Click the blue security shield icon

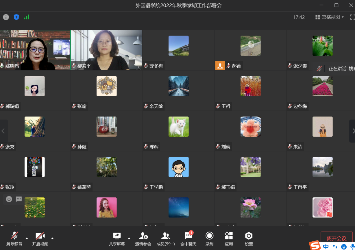pos(16,17)
